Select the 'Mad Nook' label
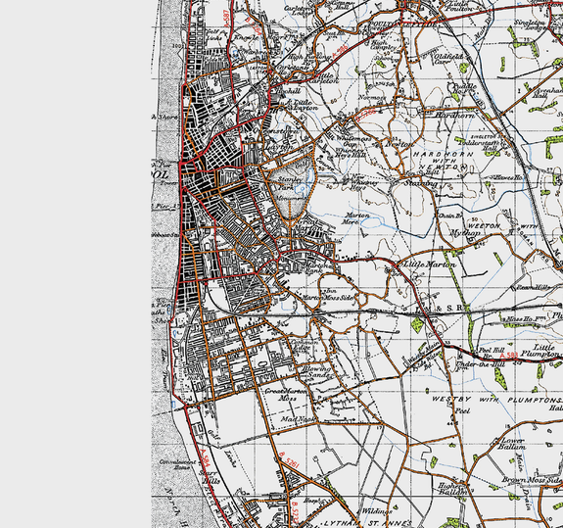This screenshot has height=528, width=563. [299, 419]
